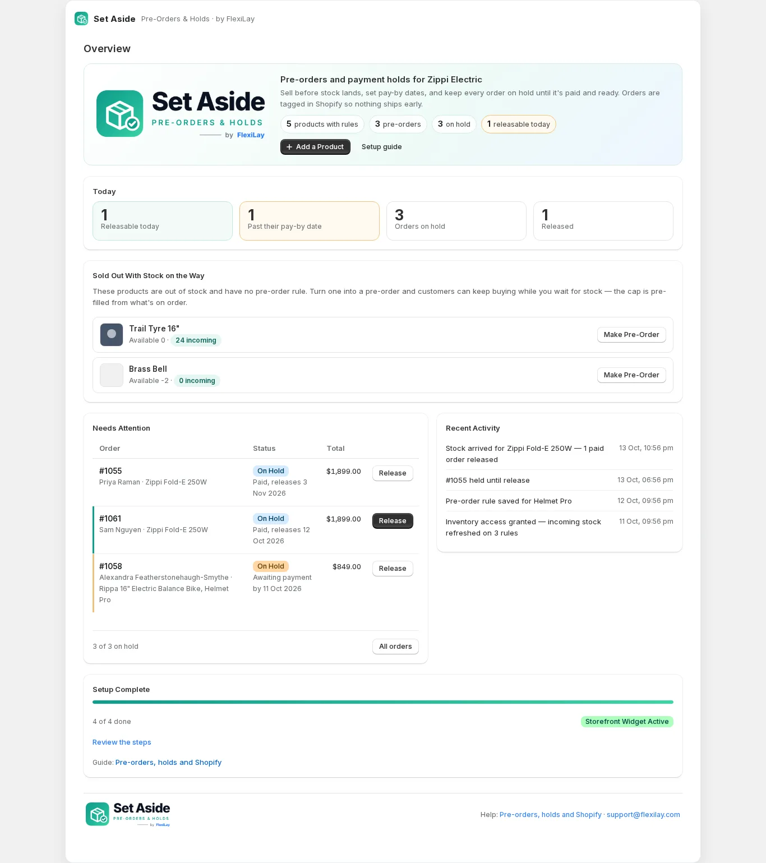The width and height of the screenshot is (766, 863).
Task: View All orders
Action: tap(395, 647)
